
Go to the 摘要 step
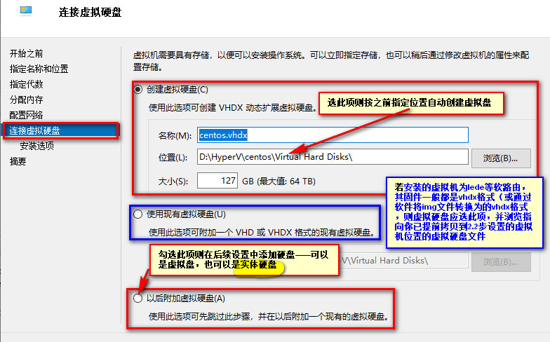point(18,161)
